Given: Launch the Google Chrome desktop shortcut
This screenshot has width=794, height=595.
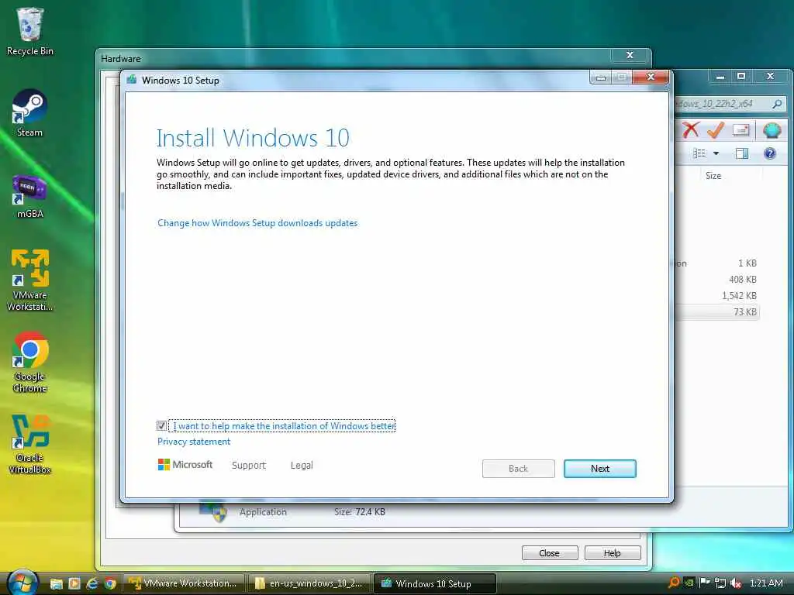Looking at the screenshot, I should click(x=29, y=362).
